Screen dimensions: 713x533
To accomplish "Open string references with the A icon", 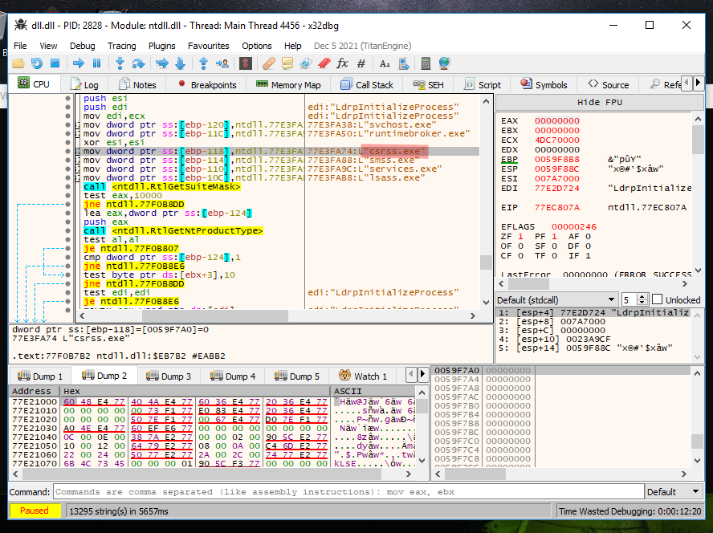I will (385, 63).
